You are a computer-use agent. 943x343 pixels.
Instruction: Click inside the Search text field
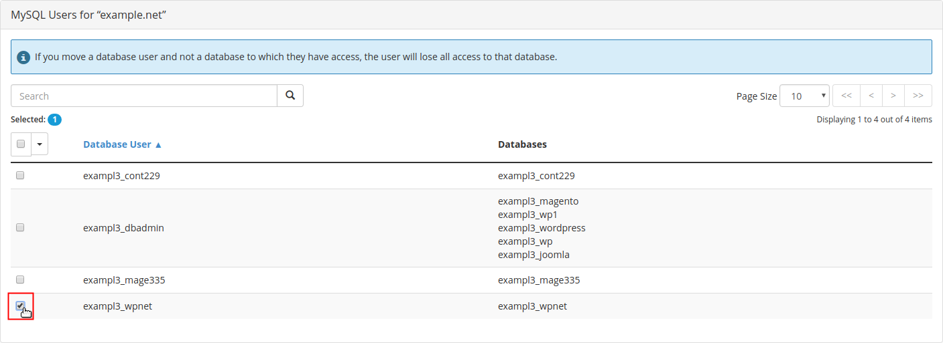click(x=144, y=96)
